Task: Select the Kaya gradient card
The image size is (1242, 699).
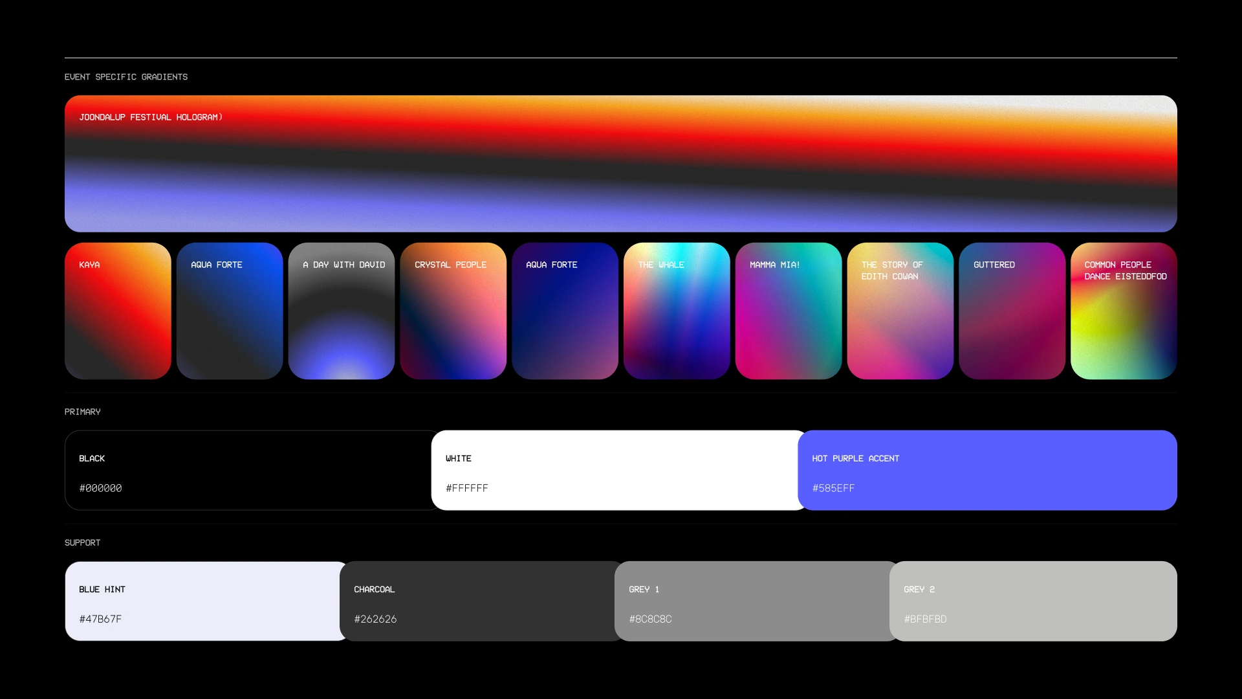Action: [118, 311]
